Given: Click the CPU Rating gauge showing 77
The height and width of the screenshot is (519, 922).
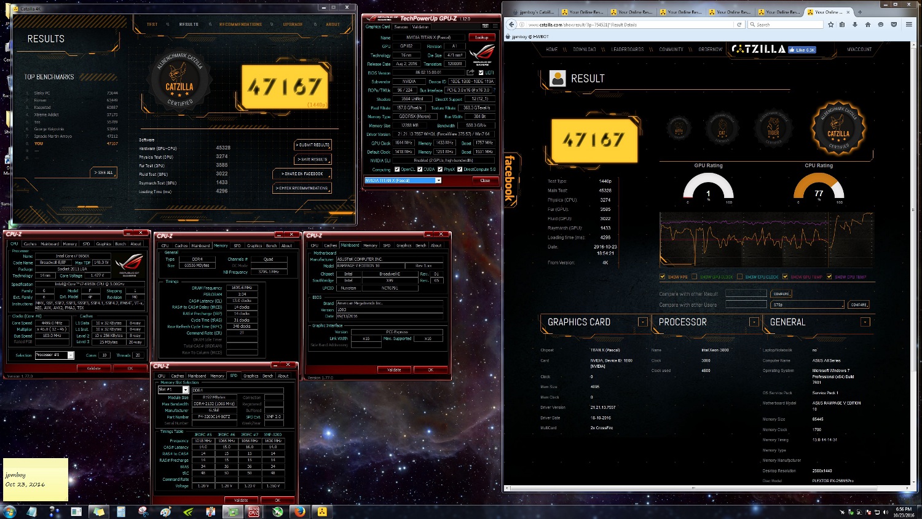Looking at the screenshot, I should click(x=819, y=188).
